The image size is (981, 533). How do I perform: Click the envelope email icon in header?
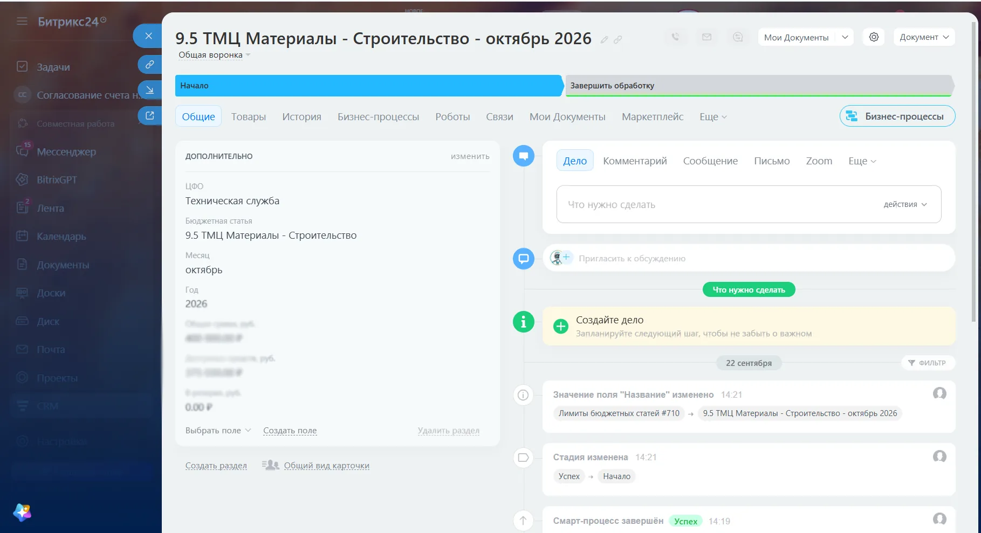[706, 37]
